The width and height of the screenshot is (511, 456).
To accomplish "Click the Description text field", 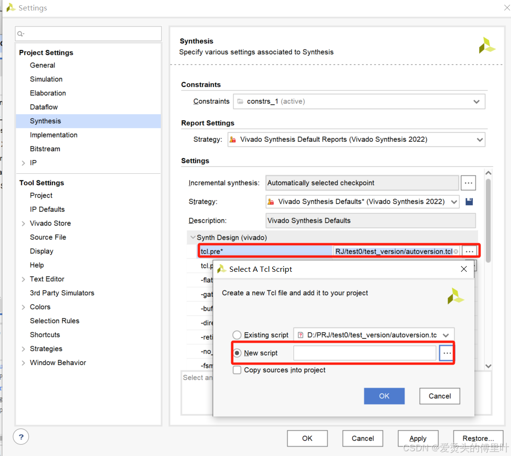I will (x=371, y=221).
